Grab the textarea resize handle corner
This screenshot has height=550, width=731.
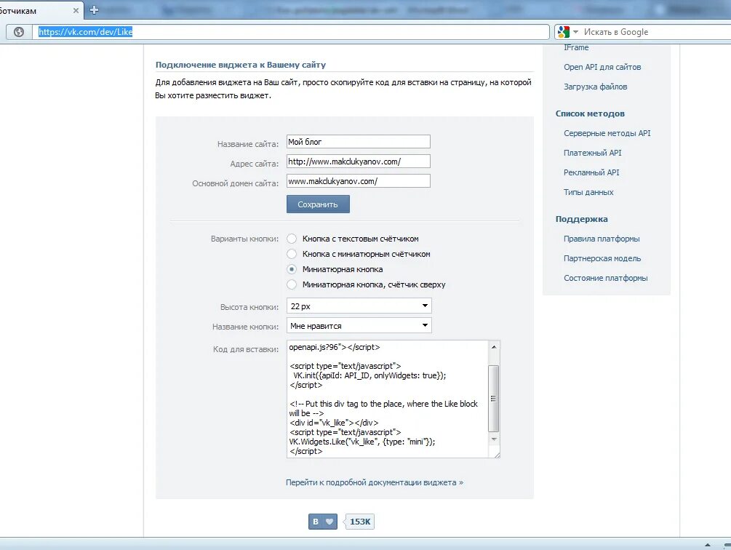pyautogui.click(x=497, y=455)
